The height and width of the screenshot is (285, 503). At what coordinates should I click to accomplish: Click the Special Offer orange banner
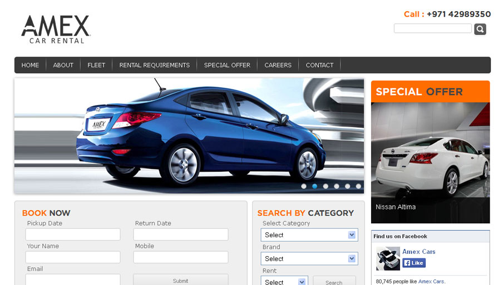[x=430, y=92]
